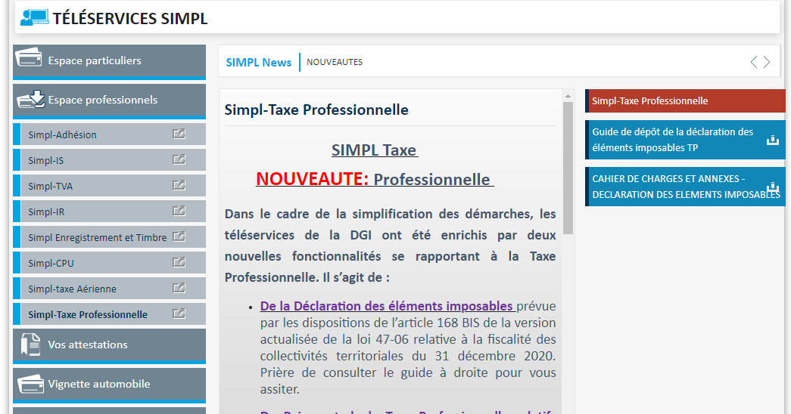Show next news with right arrow
Image resolution: width=791 pixels, height=414 pixels.
(x=767, y=62)
